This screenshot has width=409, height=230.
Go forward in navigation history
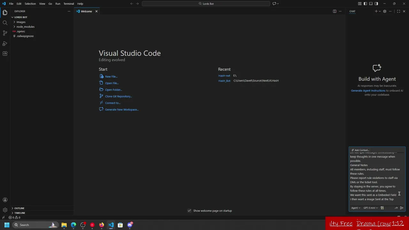pyautogui.click(x=137, y=4)
